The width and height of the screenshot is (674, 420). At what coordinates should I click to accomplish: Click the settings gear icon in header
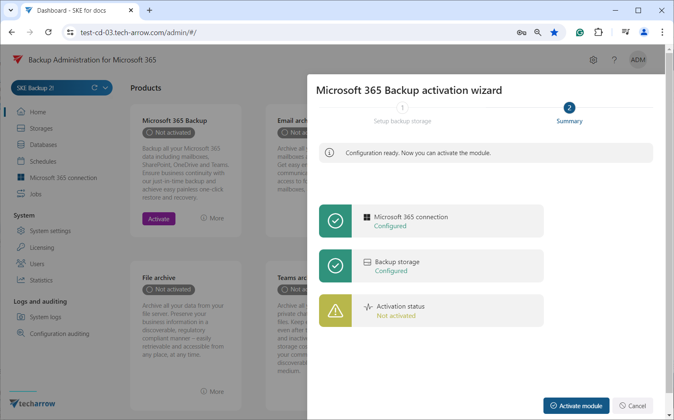coord(593,60)
